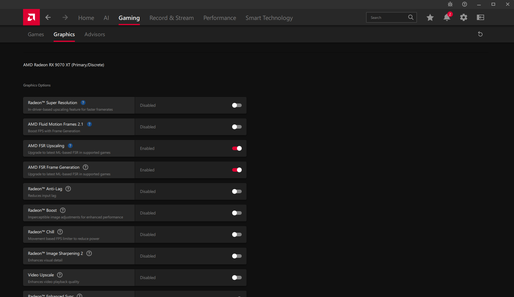Viewport: 514px width, 297px height.
Task: Click the Radeon Anti-Lag label
Action: coord(45,189)
